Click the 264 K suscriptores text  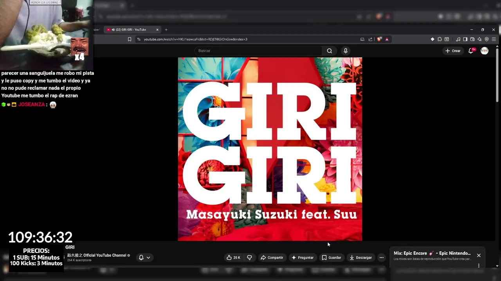pyautogui.click(x=79, y=260)
